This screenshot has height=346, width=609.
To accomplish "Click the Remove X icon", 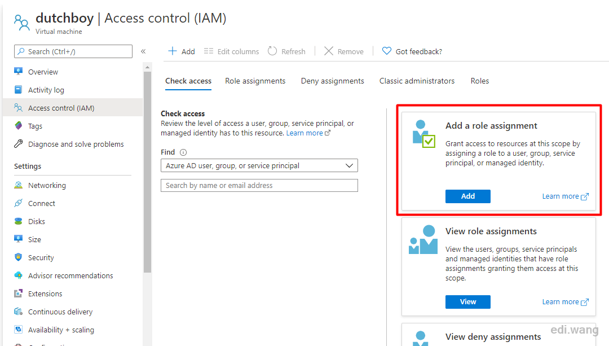I will pos(329,51).
